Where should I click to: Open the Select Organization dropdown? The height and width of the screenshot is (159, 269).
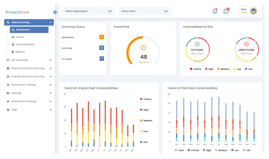click(x=88, y=12)
